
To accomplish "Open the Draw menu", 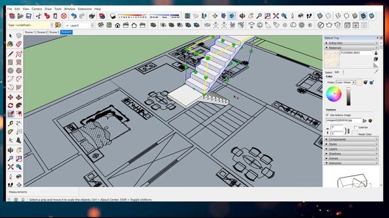I will 48,9.
